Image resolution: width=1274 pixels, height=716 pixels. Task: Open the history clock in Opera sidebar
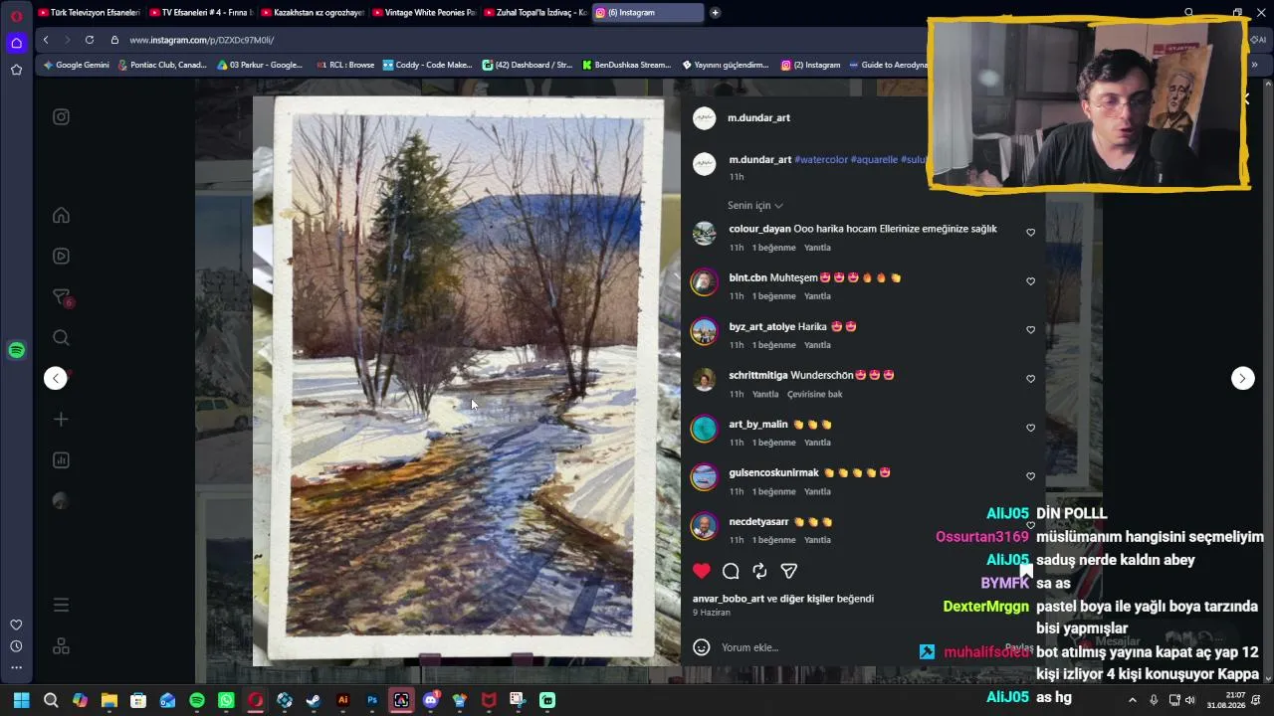click(x=16, y=646)
